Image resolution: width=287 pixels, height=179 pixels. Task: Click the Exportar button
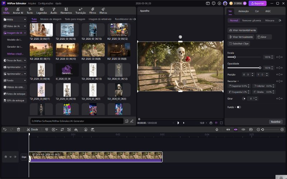coord(257,3)
